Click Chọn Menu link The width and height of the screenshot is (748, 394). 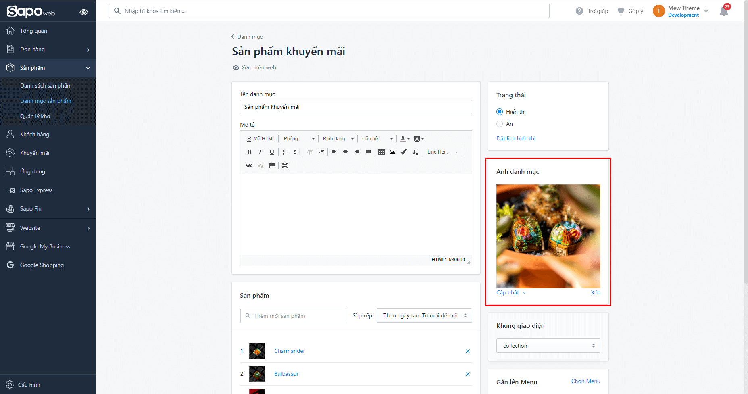(585, 381)
